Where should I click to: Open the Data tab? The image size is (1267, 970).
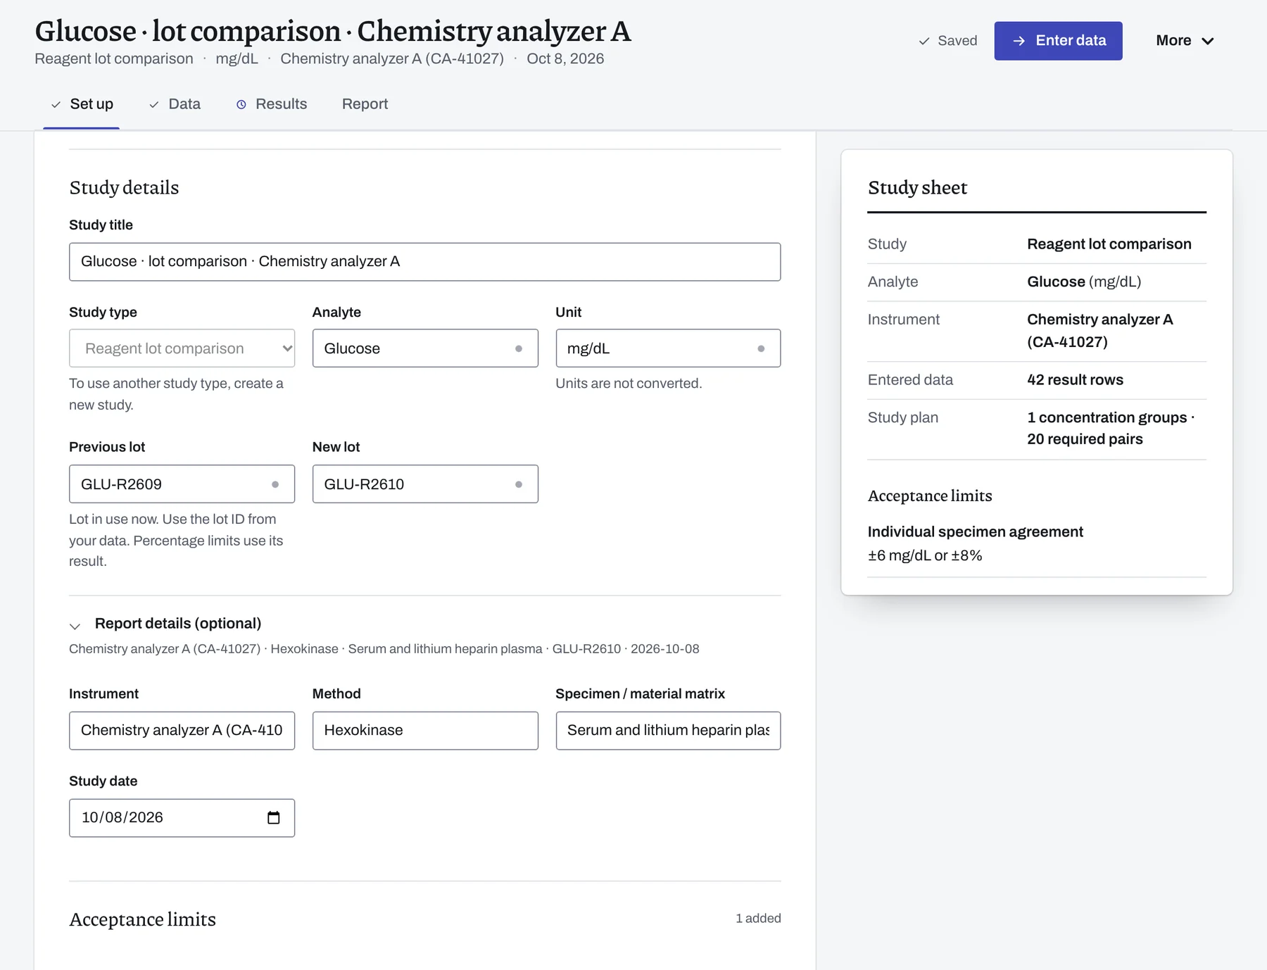[x=175, y=104]
